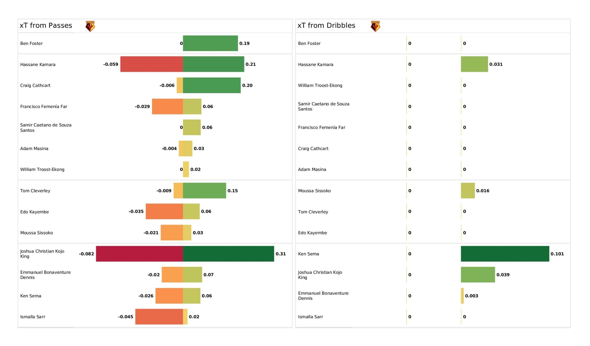
Task: Click the Watford club icon in xT from Dribbles
Action: pyautogui.click(x=376, y=26)
